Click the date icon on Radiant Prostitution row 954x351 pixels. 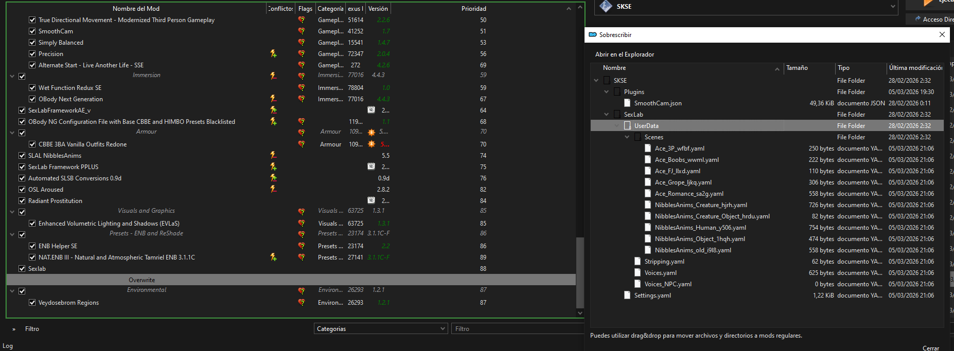[x=371, y=200]
